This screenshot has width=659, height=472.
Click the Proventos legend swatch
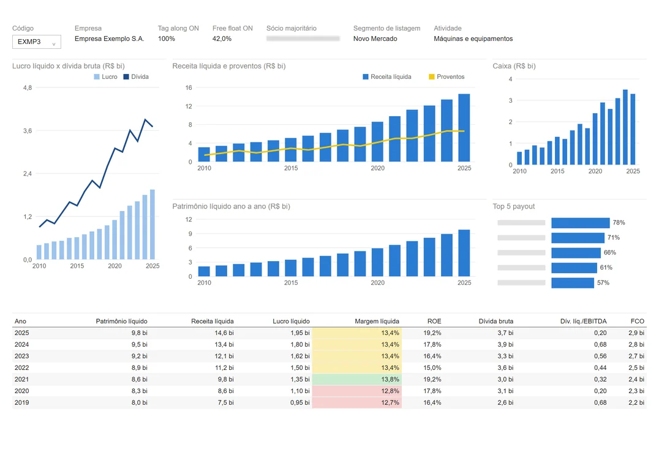point(432,77)
